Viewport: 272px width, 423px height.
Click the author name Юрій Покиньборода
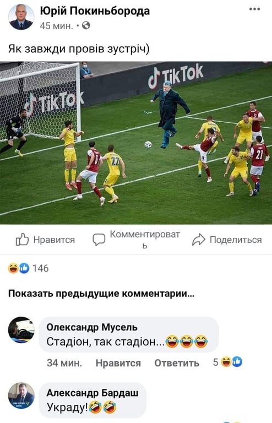pyautogui.click(x=95, y=11)
